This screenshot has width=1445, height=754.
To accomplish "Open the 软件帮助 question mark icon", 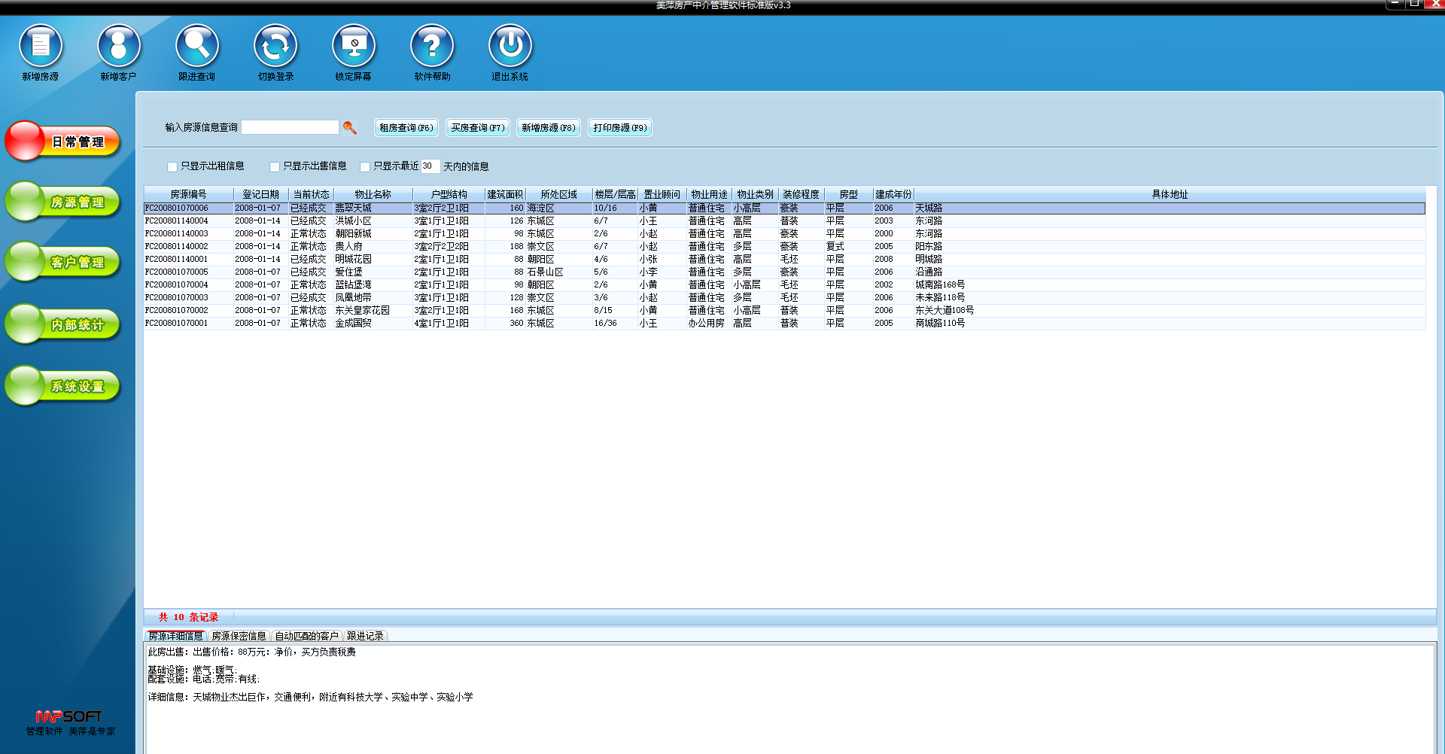I will pos(432,46).
